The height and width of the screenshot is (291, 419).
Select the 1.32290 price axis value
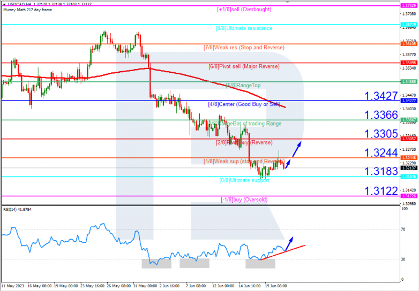click(409, 163)
